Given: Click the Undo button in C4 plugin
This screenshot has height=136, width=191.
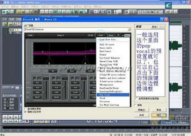Looking at the screenshot, I should pos(30,35).
